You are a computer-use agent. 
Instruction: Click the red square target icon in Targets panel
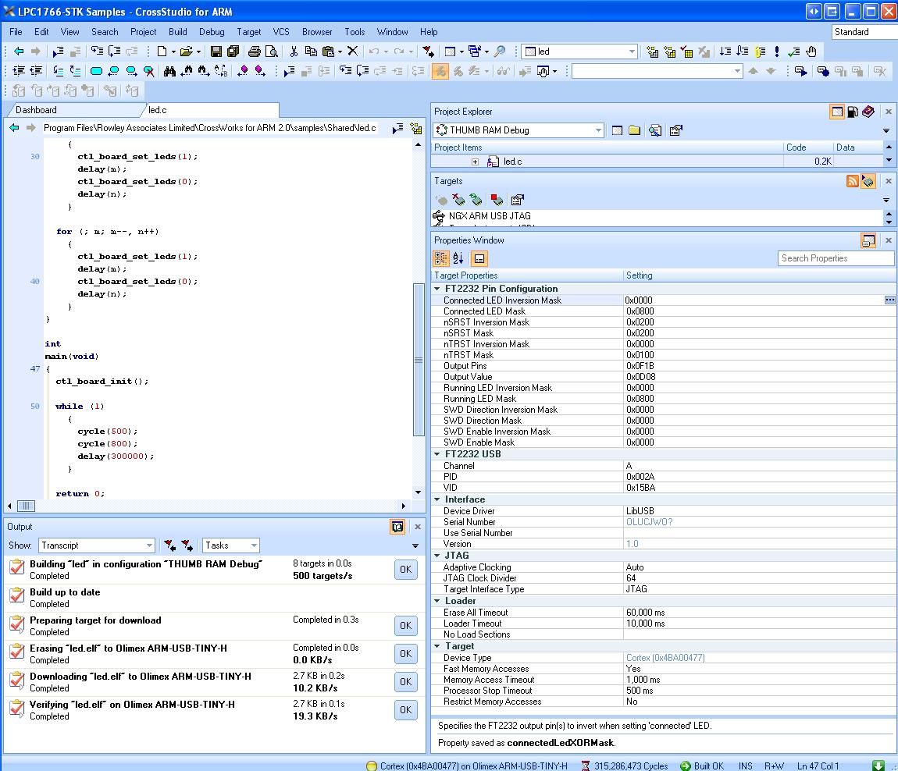[497, 200]
